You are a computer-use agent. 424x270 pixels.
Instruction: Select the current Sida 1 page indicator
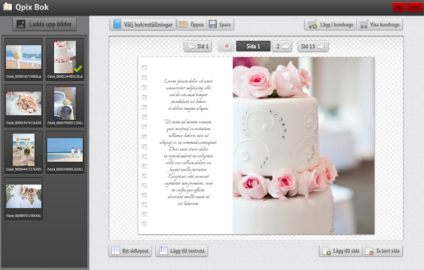click(253, 46)
